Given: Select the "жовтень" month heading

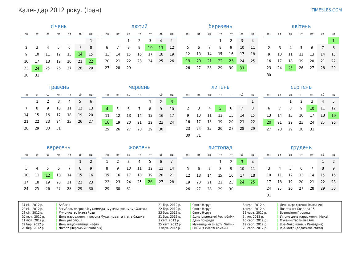Looking at the screenshot, I should point(139,148).
